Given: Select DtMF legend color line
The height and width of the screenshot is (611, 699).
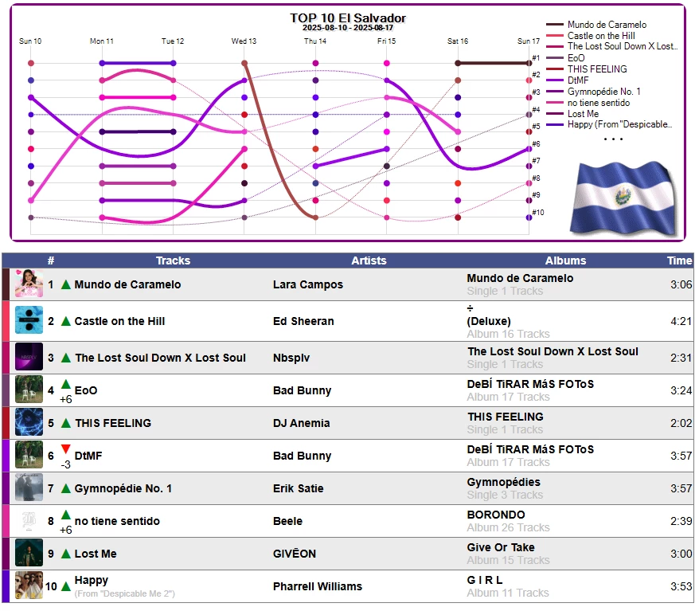Looking at the screenshot, I should [555, 80].
